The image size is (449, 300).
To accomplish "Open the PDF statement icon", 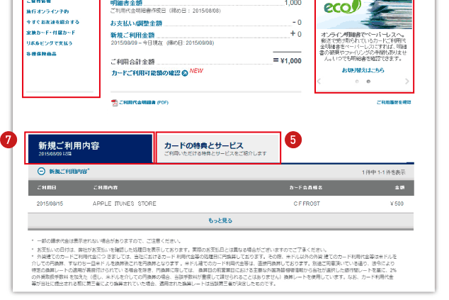I will coord(115,102).
